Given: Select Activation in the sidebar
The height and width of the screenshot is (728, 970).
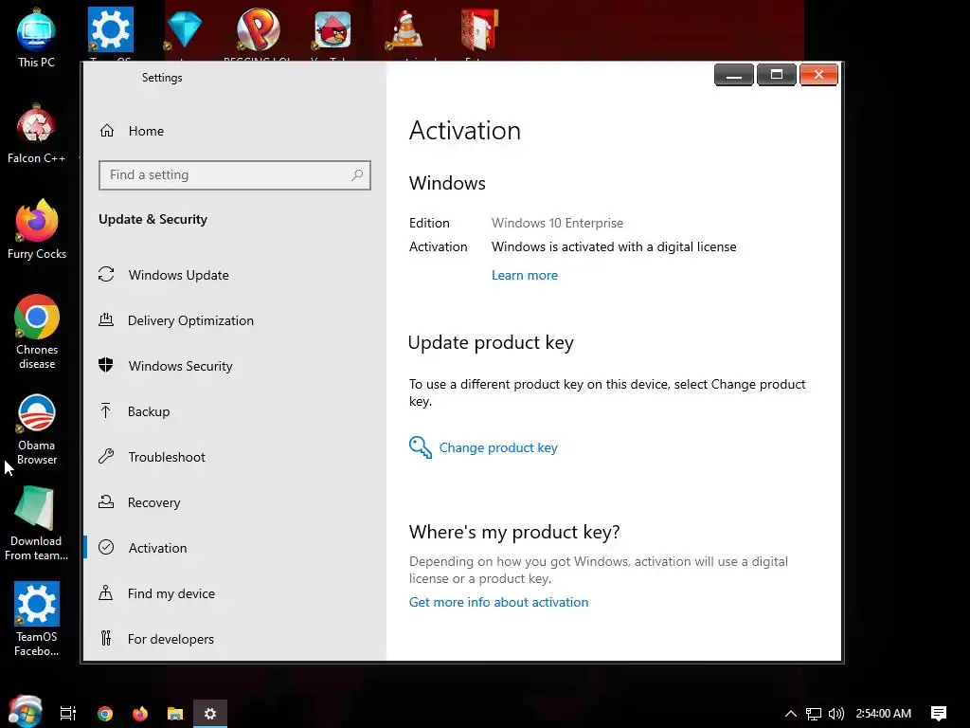Looking at the screenshot, I should [158, 548].
